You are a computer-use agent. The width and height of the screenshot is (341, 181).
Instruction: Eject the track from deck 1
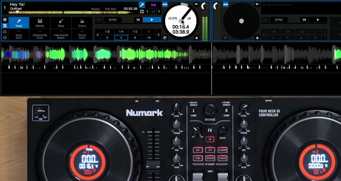tap(197, 37)
